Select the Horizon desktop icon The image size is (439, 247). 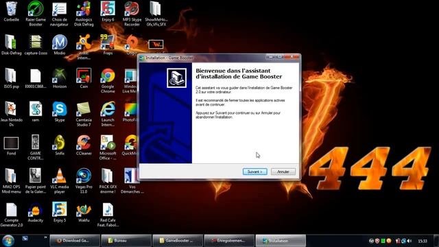click(60, 78)
